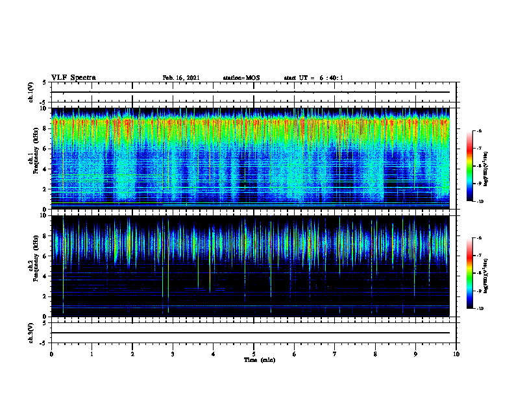Click the "-5" tick of ch.3(V) axis
The height and width of the screenshot is (397, 514).
(44, 343)
